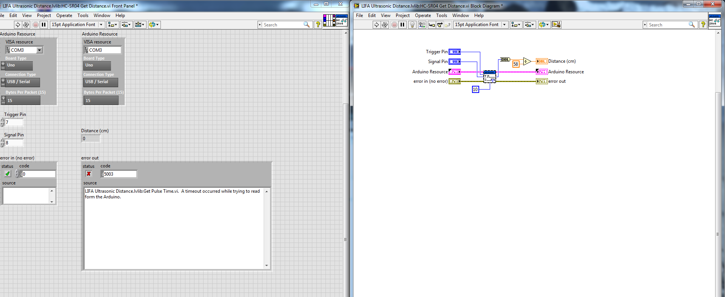
Task: Click Step Out button in Block Diagram
Action: pyautogui.click(x=448, y=25)
